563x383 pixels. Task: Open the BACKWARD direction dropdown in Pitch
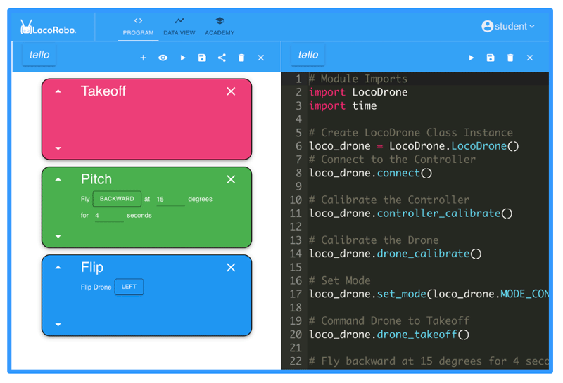click(117, 199)
